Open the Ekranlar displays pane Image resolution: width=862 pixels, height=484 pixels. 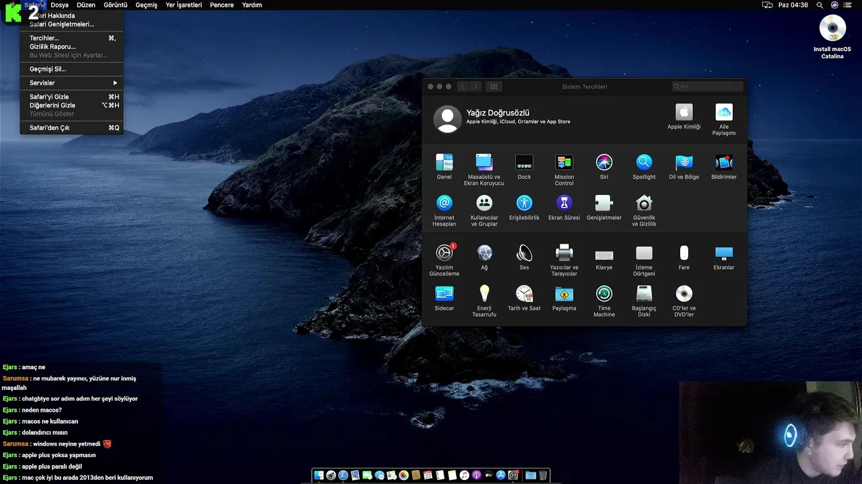(724, 257)
